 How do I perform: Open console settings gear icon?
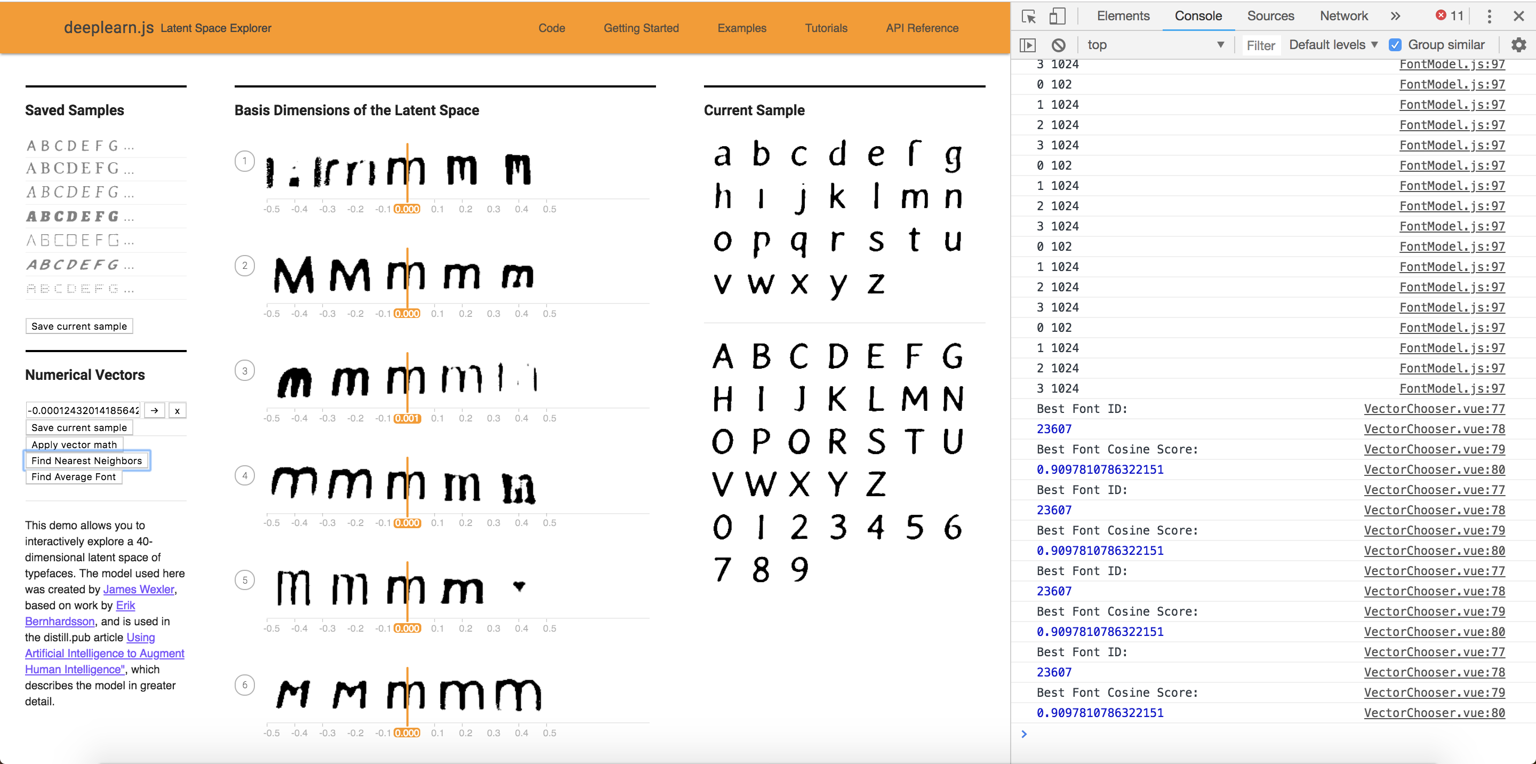pyautogui.click(x=1518, y=45)
